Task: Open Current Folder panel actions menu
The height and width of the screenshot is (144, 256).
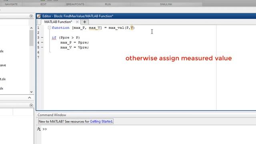Action: coord(31,16)
